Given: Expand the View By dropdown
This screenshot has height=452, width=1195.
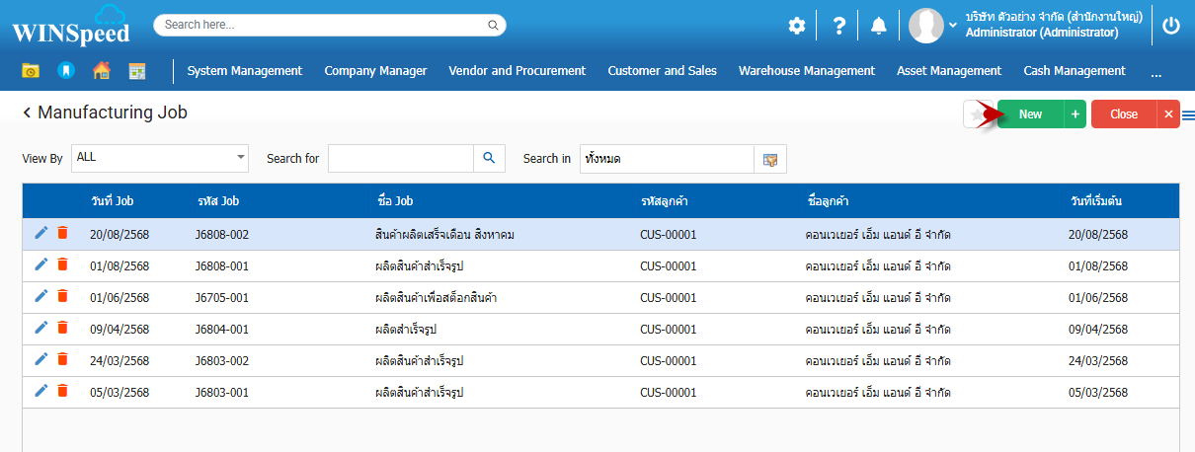Looking at the screenshot, I should (241, 157).
